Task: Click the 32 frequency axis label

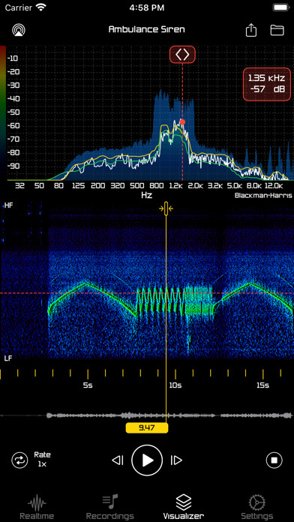Action: click(19, 186)
